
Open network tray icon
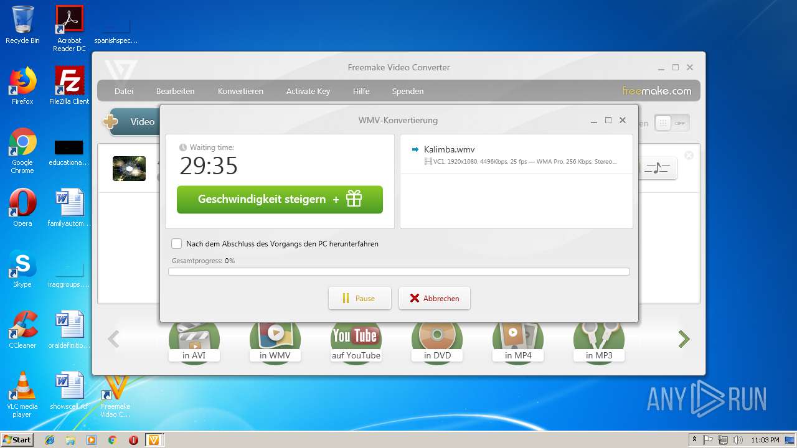click(723, 440)
